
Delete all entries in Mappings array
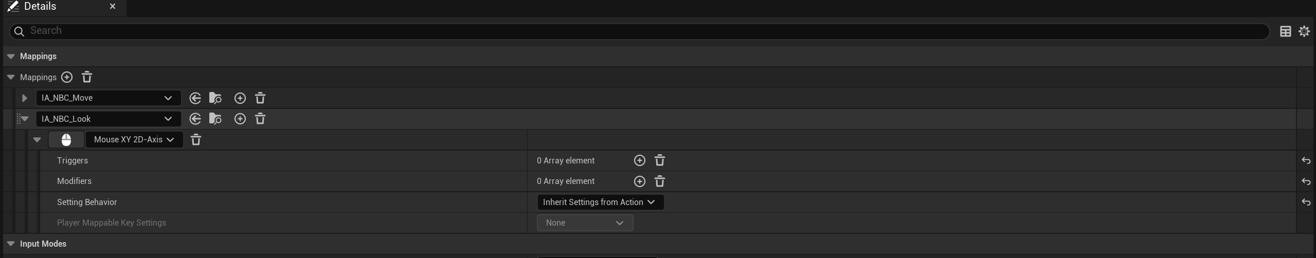pos(87,77)
